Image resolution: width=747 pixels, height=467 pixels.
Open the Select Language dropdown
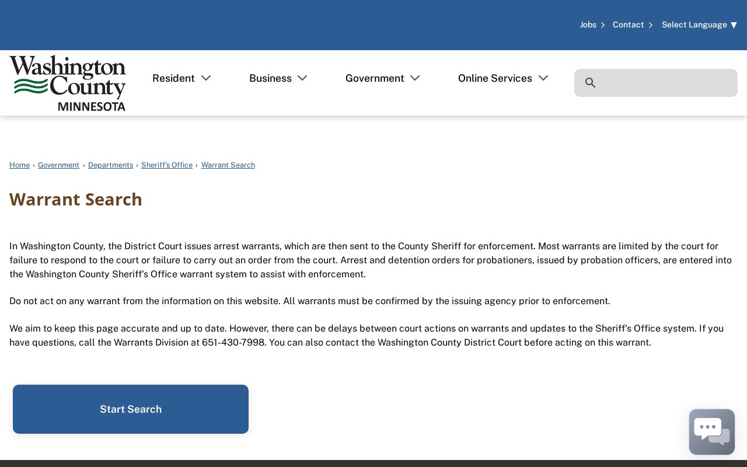pos(699,25)
